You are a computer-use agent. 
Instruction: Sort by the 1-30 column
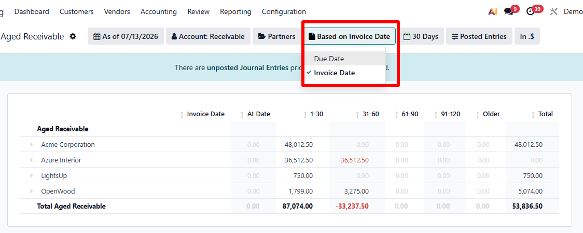point(306,114)
